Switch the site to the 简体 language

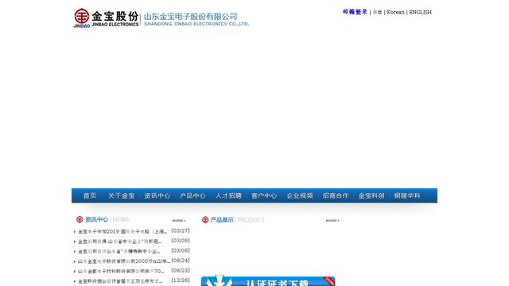[377, 13]
